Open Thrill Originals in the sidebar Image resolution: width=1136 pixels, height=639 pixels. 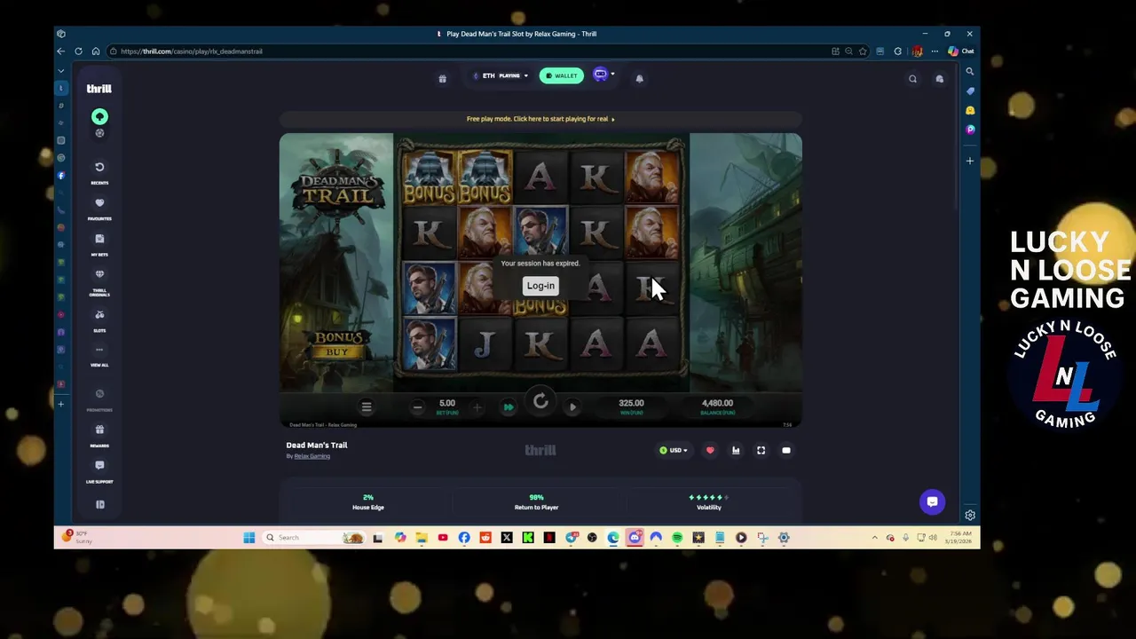tap(99, 282)
